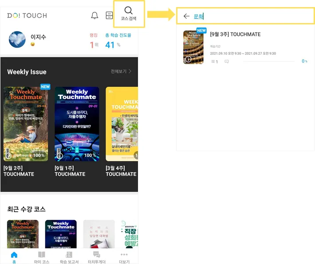Open the 터치투게더 tab
Screen dimensions: 315x264
point(97,257)
